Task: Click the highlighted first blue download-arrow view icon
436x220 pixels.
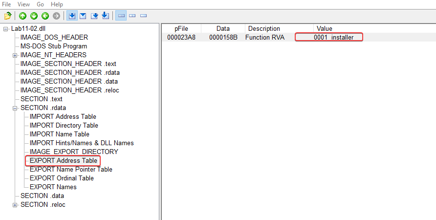Action: click(72, 16)
